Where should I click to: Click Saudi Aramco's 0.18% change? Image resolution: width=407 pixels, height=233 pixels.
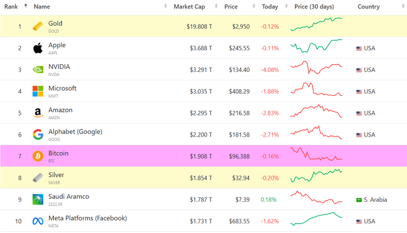pyautogui.click(x=269, y=199)
